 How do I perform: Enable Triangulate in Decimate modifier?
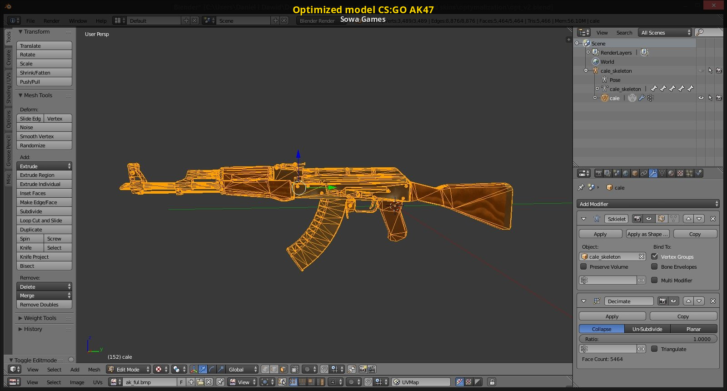tap(654, 349)
